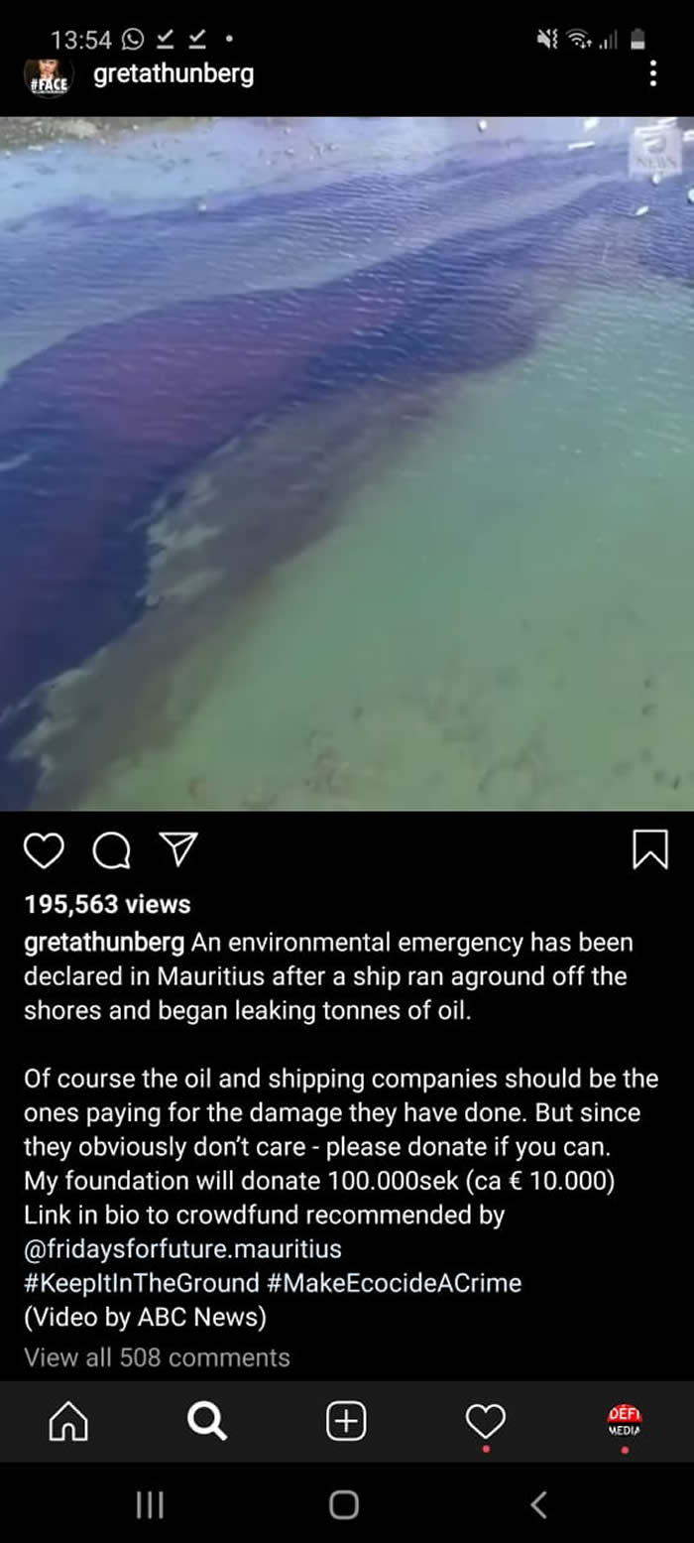Open #MakeEcocideACrime hashtag

point(395,1282)
